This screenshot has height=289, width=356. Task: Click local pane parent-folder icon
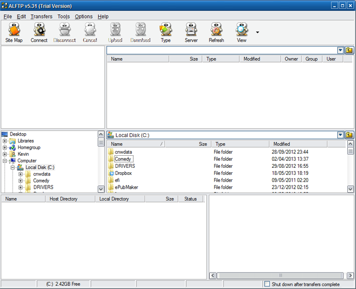click(349, 135)
